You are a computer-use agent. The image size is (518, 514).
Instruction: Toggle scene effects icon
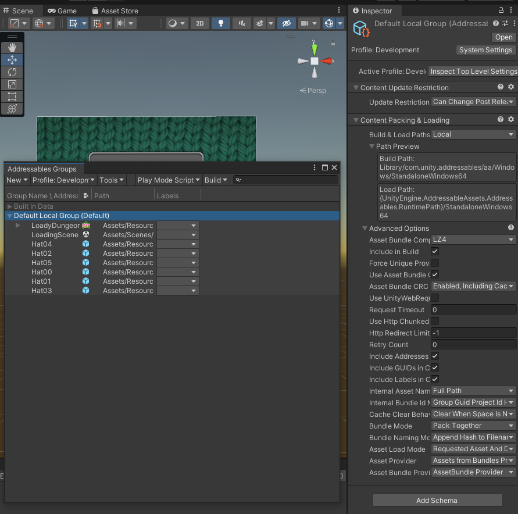(260, 23)
